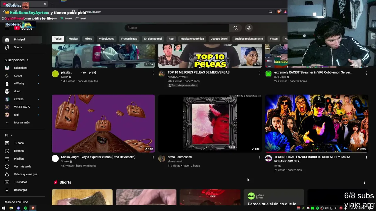
Task: Open the NEGROGAYMER channel avatar
Action: pos(162,74)
